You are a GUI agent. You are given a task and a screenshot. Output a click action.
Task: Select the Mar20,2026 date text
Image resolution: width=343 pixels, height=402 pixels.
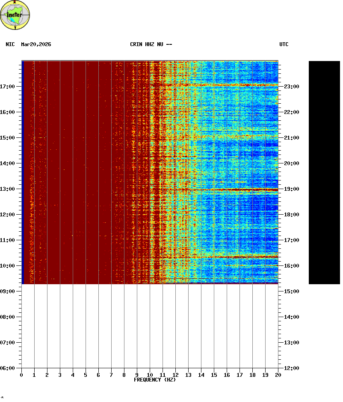[36, 44]
